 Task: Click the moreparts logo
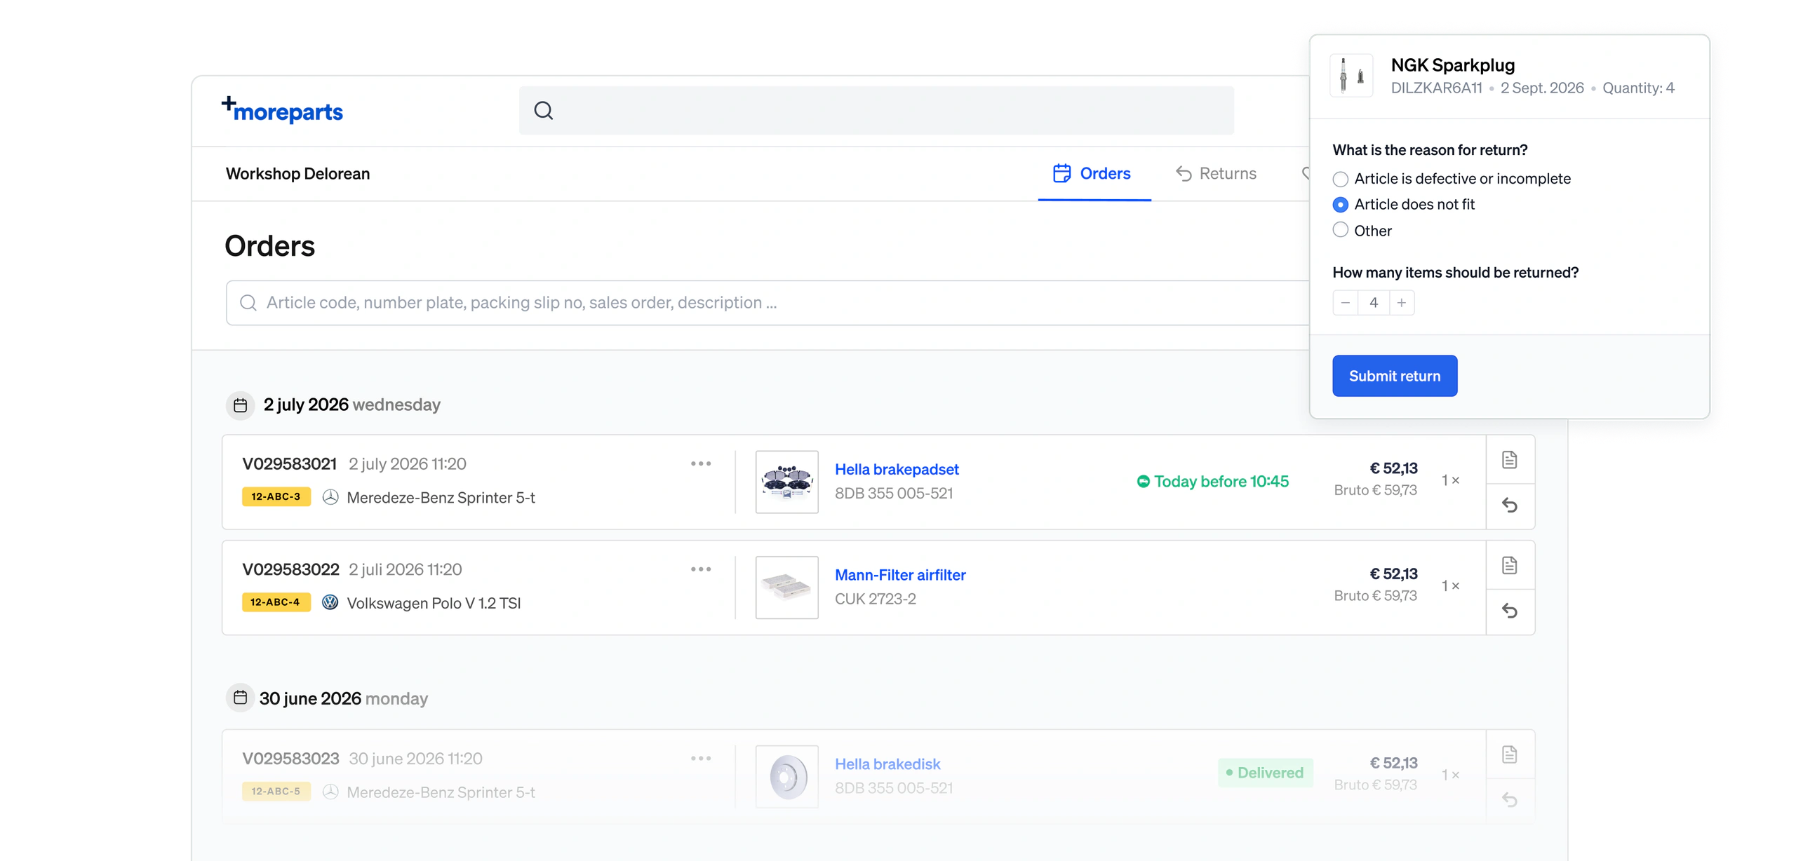coord(282,110)
